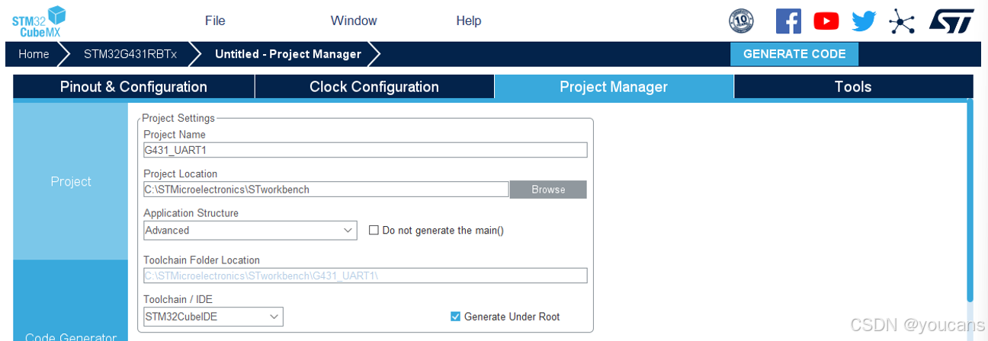This screenshot has width=988, height=341.
Task: Click the Project Settings group title
Action: [178, 118]
